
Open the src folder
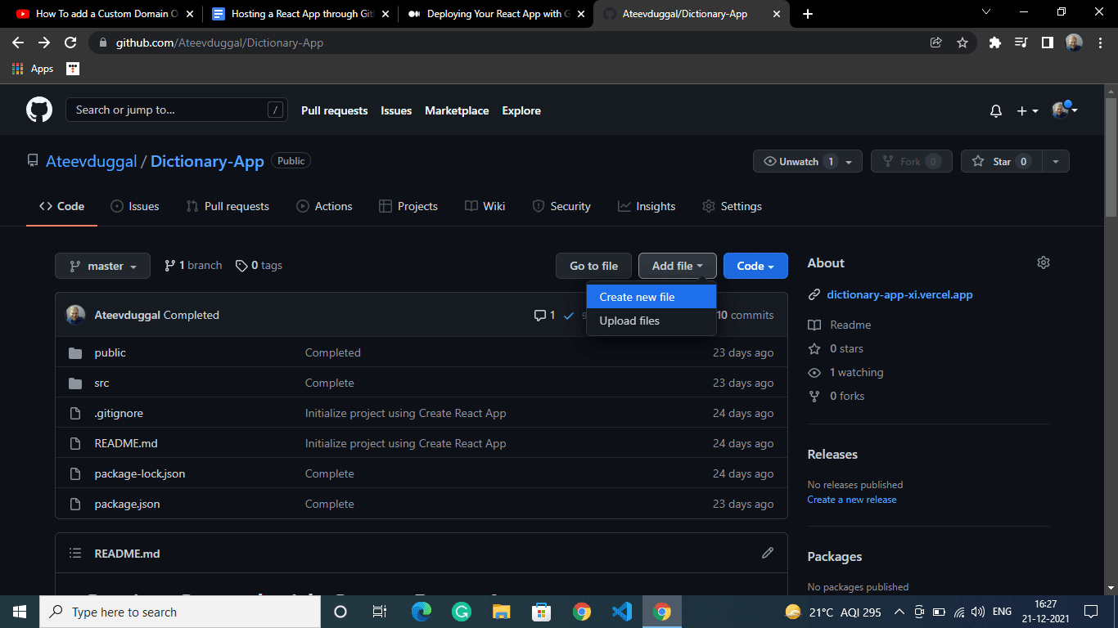(x=101, y=383)
